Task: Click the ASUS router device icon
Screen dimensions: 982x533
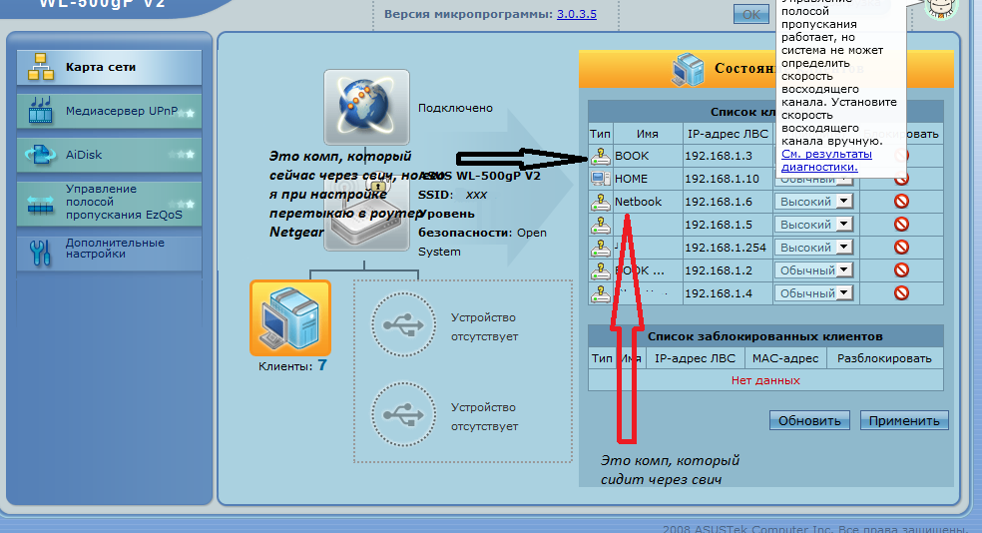Action: tap(366, 216)
